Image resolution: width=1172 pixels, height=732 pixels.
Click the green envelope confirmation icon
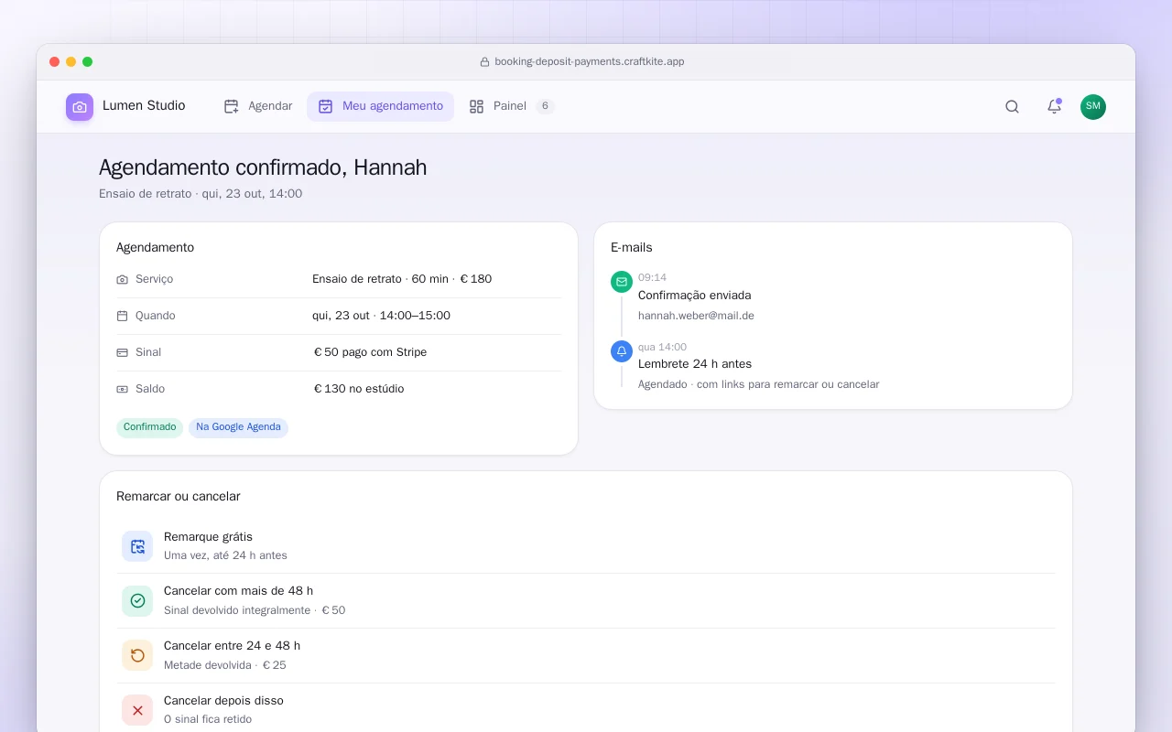click(622, 282)
